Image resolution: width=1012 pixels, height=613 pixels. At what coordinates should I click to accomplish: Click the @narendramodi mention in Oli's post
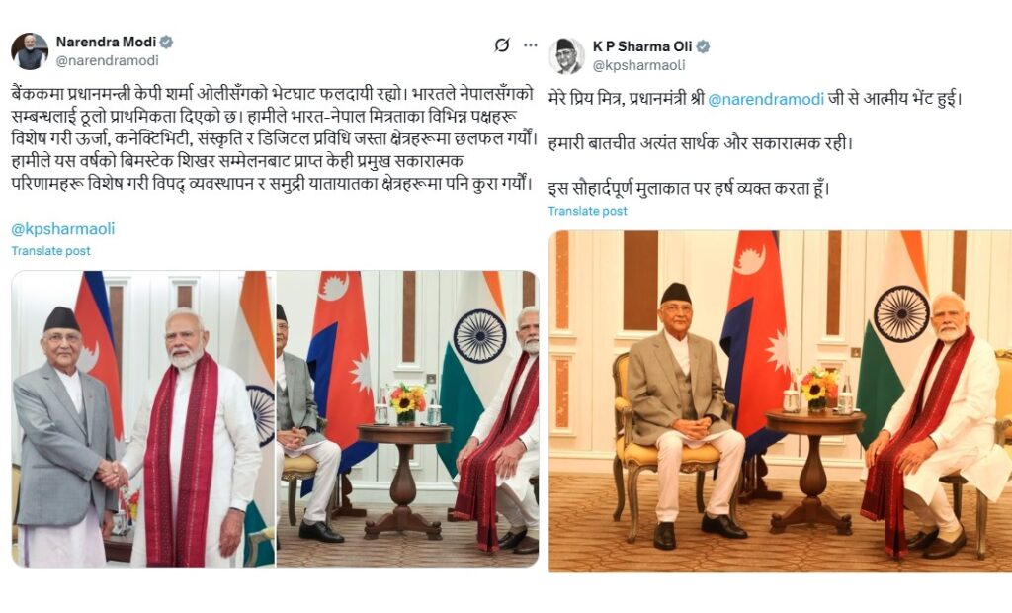pos(766,100)
